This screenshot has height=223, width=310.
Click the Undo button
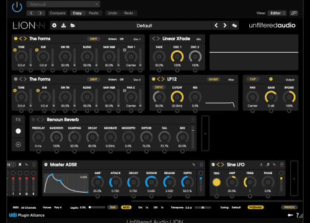(x=112, y=13)
